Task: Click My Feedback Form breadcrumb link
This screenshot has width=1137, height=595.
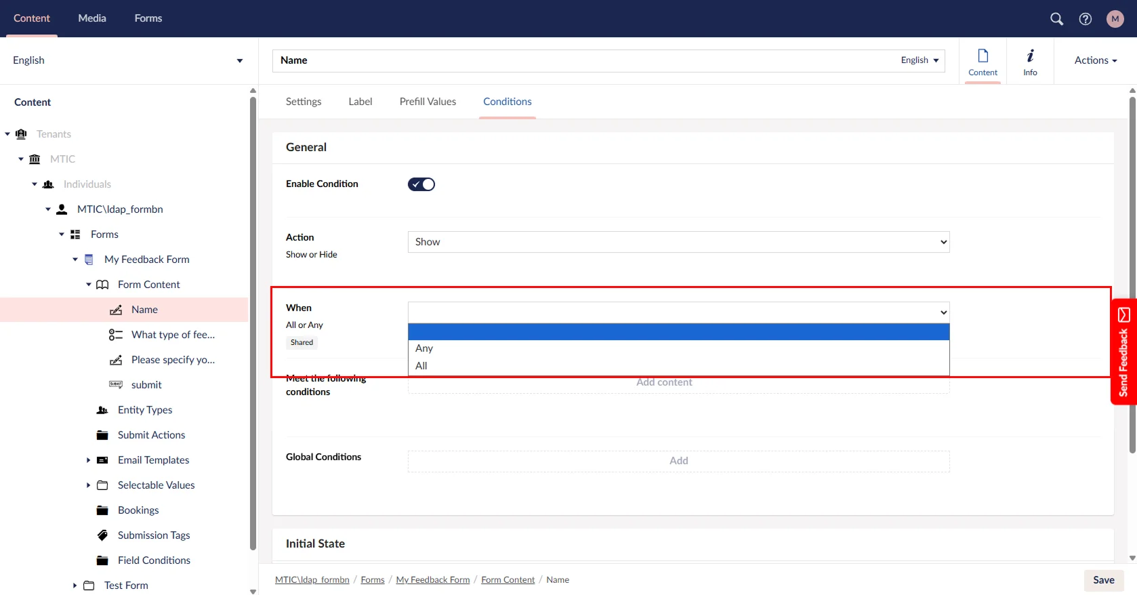Action: (x=432, y=580)
